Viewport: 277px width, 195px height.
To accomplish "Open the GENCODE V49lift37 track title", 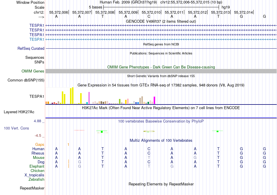I will coord(161,21).
